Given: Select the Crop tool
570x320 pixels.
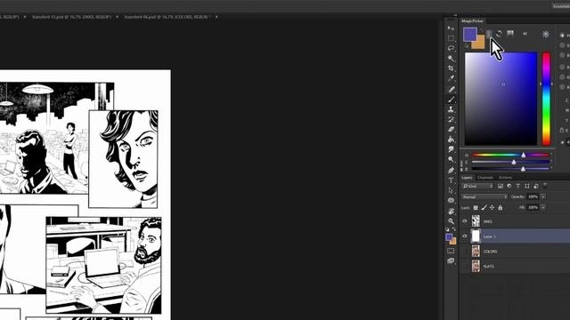Looking at the screenshot, I should pos(451,68).
